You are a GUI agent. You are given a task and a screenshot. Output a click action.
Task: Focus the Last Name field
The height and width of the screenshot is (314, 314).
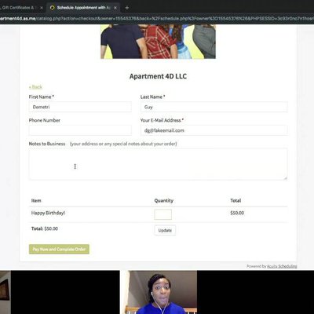click(214, 107)
